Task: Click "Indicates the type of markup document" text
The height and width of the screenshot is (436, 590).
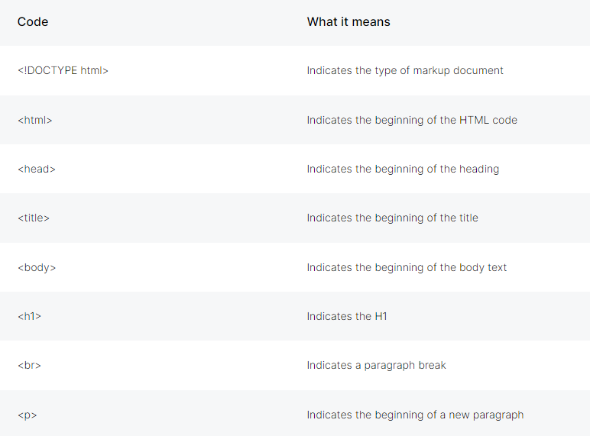Action: (405, 71)
